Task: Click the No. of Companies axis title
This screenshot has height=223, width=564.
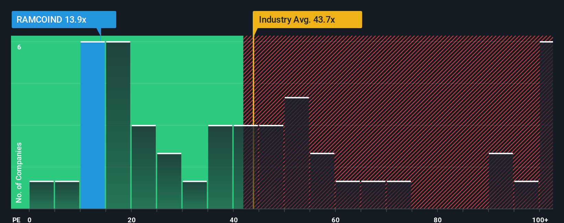Action: pyautogui.click(x=19, y=173)
